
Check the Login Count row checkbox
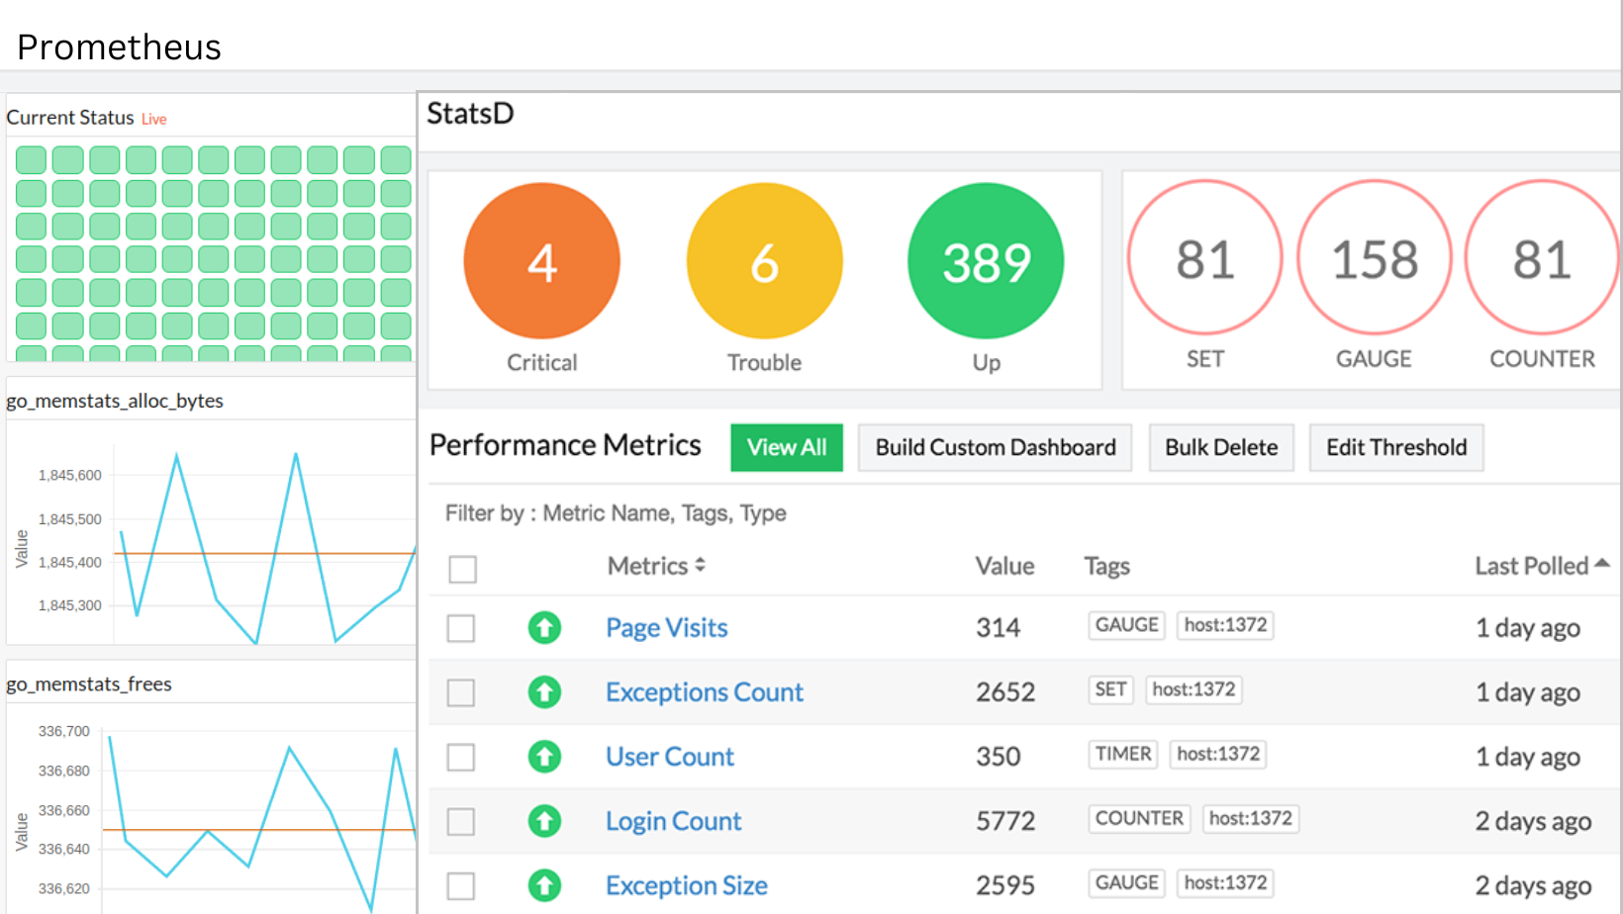coord(461,821)
